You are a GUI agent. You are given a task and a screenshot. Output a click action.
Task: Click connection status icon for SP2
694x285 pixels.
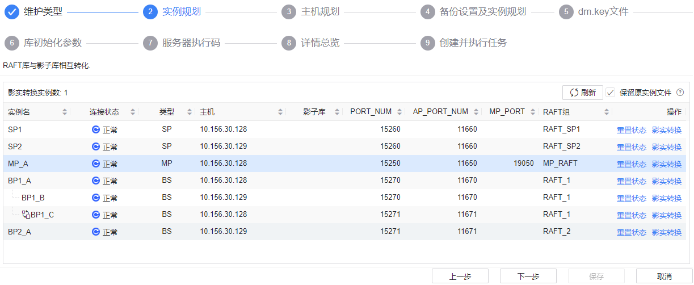click(x=96, y=146)
